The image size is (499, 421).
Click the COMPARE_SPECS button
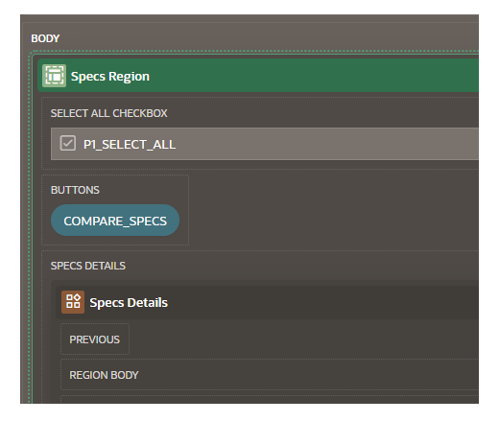pos(115,221)
